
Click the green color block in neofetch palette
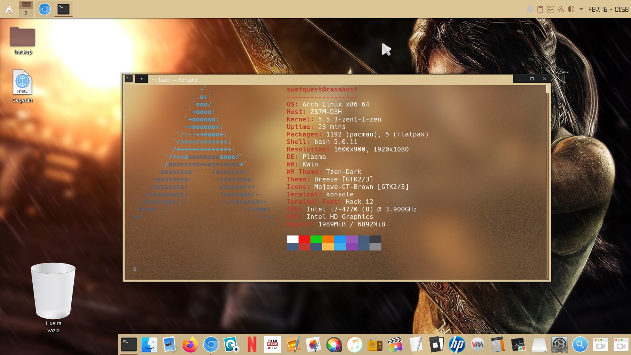coord(316,239)
